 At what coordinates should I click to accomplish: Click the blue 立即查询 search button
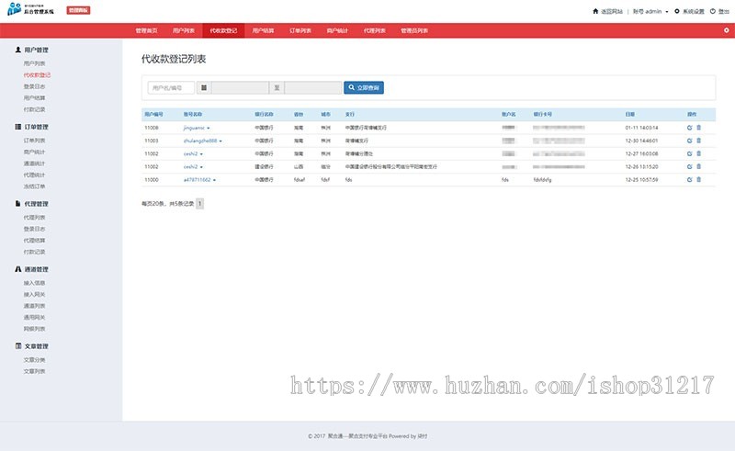(364, 87)
